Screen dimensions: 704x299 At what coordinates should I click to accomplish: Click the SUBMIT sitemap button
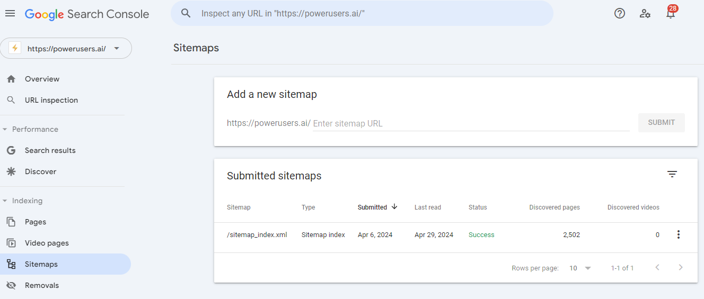[662, 122]
